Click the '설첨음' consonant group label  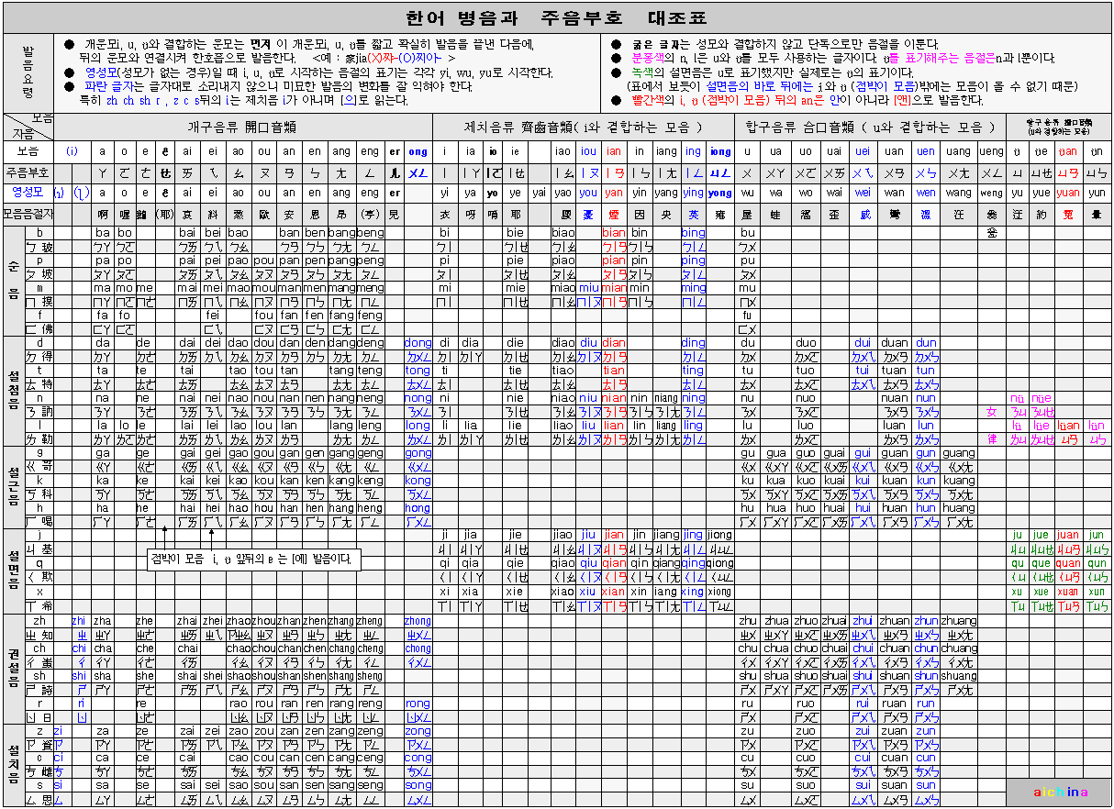coord(13,392)
